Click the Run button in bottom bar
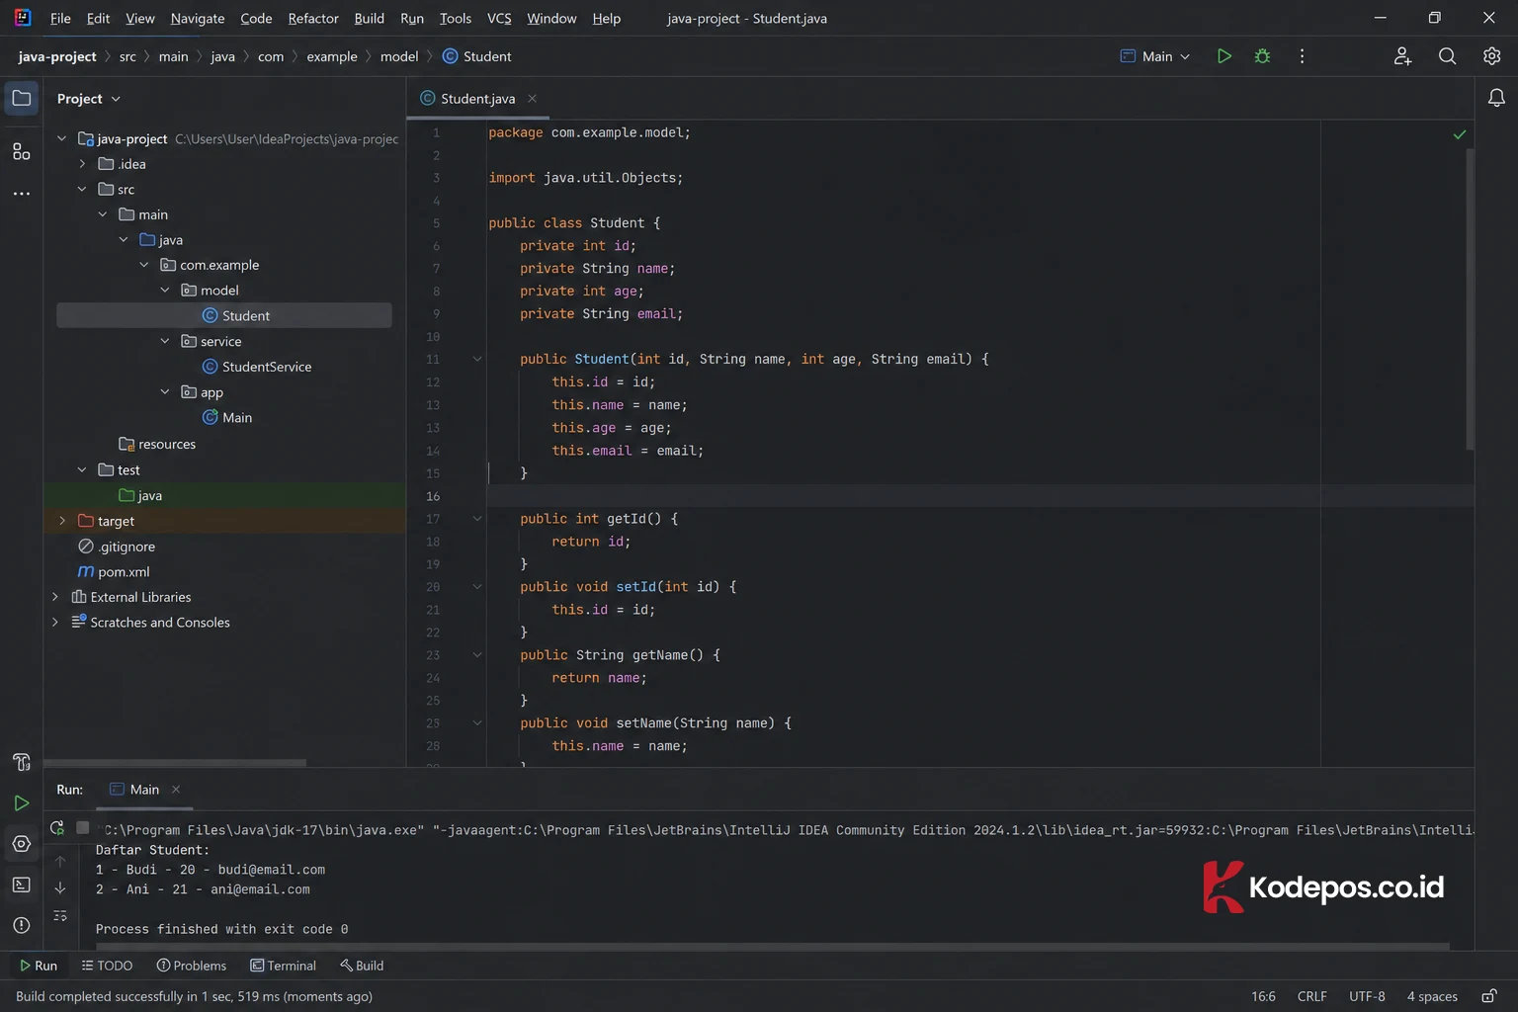The width and height of the screenshot is (1518, 1012). click(x=39, y=966)
